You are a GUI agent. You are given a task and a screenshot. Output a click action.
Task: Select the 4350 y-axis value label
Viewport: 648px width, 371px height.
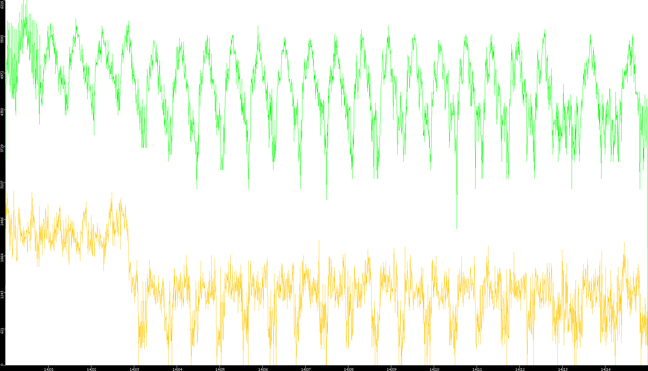pos(2,111)
